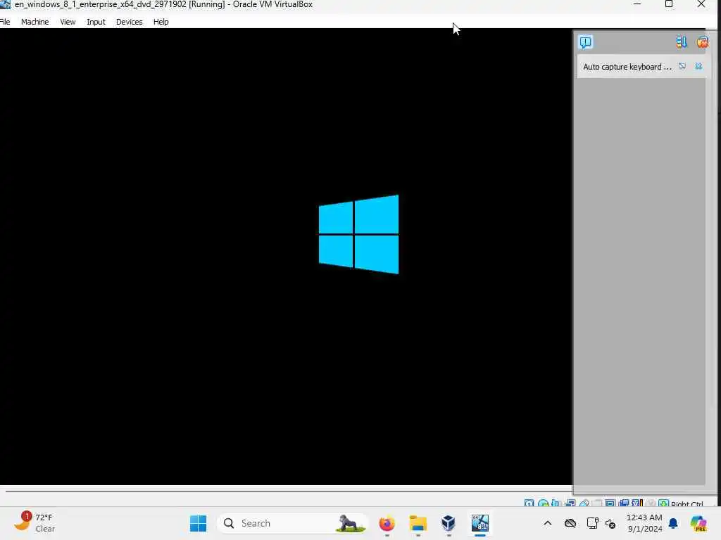Dismiss the Auto capture keyboard notification
Image resolution: width=721 pixels, height=540 pixels.
(698, 66)
